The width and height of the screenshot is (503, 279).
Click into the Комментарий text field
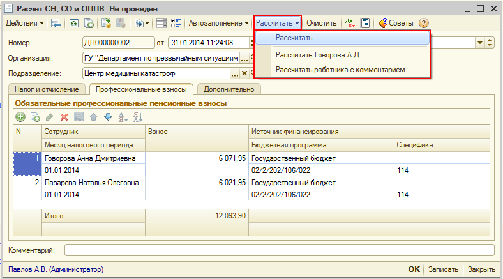coord(279,250)
